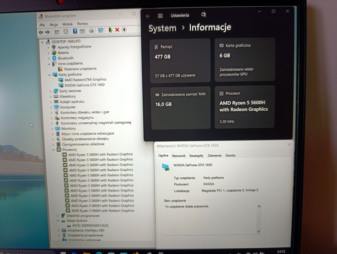
Task: Close the NVIDIA GeForce GTX 1650 properties dialog
Action: pyautogui.click(x=289, y=145)
